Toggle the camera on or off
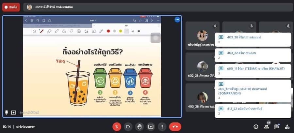Viewport: 294px width, 133px height. pyautogui.click(x=128, y=126)
